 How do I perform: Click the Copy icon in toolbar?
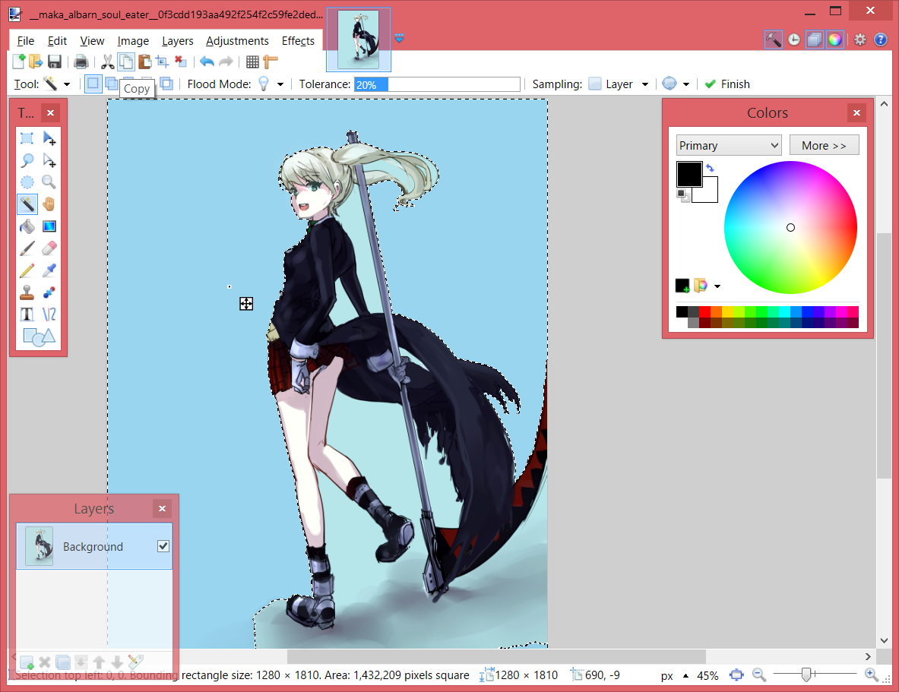point(126,62)
